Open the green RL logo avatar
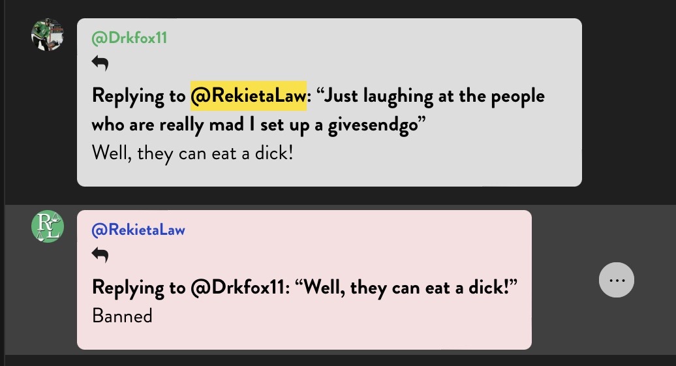Viewport: 676px width, 366px height. point(48,226)
